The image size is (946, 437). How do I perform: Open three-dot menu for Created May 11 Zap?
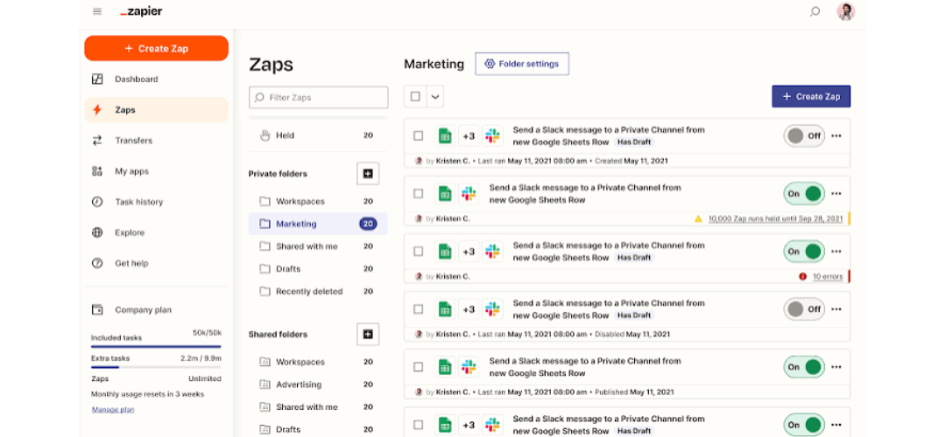point(837,136)
